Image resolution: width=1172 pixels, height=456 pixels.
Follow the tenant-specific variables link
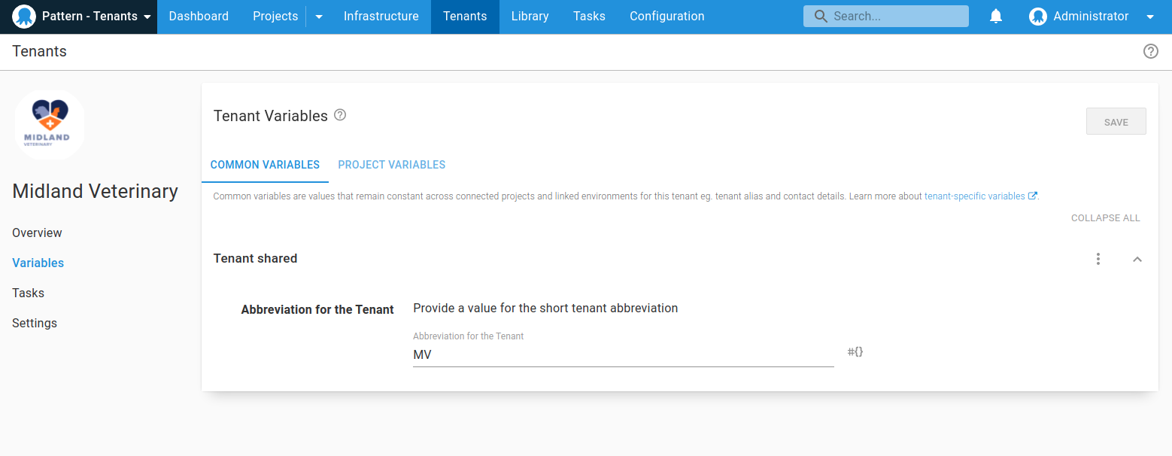coord(975,196)
